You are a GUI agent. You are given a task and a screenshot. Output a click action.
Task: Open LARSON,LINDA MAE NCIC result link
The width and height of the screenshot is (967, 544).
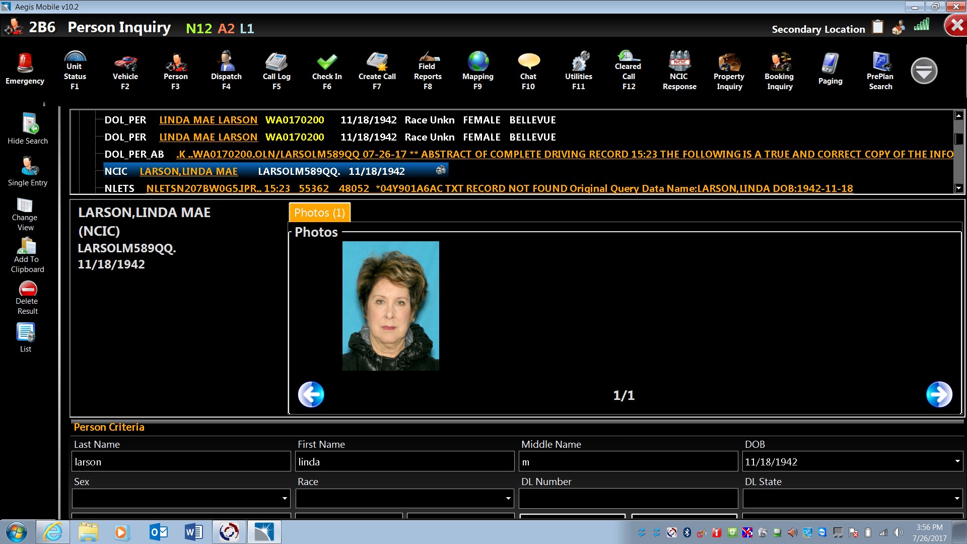tap(188, 171)
